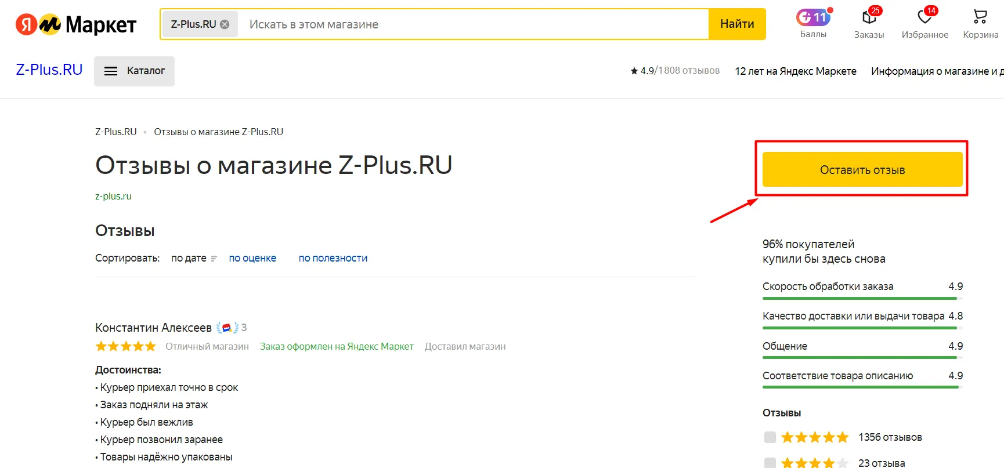The width and height of the screenshot is (1004, 468).
Task: Sort reviews по оценке
Action: point(252,258)
